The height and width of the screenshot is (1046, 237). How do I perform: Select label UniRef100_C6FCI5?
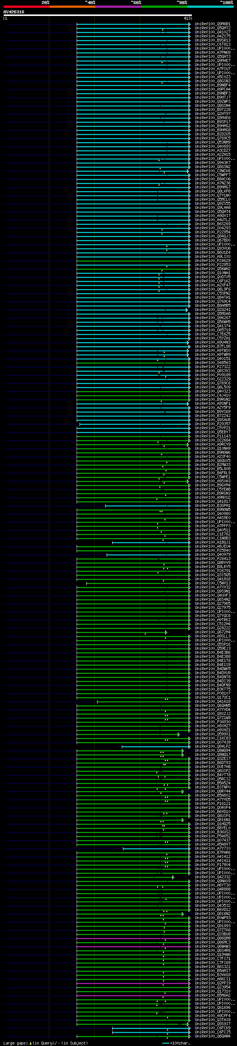point(212,1032)
